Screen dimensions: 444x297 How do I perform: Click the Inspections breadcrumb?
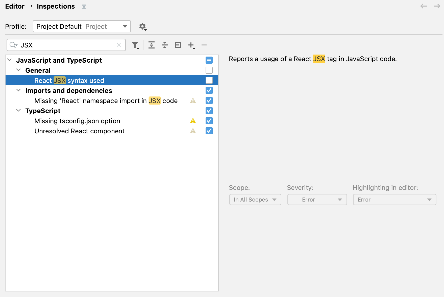(56, 6)
